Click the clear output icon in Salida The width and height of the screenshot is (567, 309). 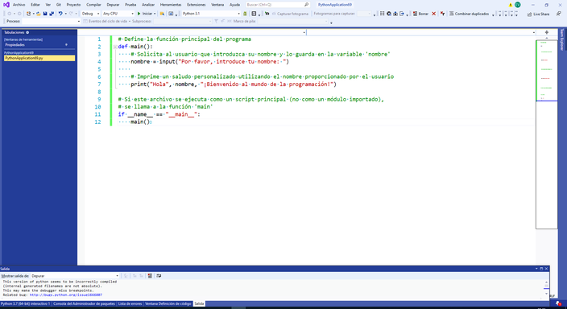pos(150,276)
